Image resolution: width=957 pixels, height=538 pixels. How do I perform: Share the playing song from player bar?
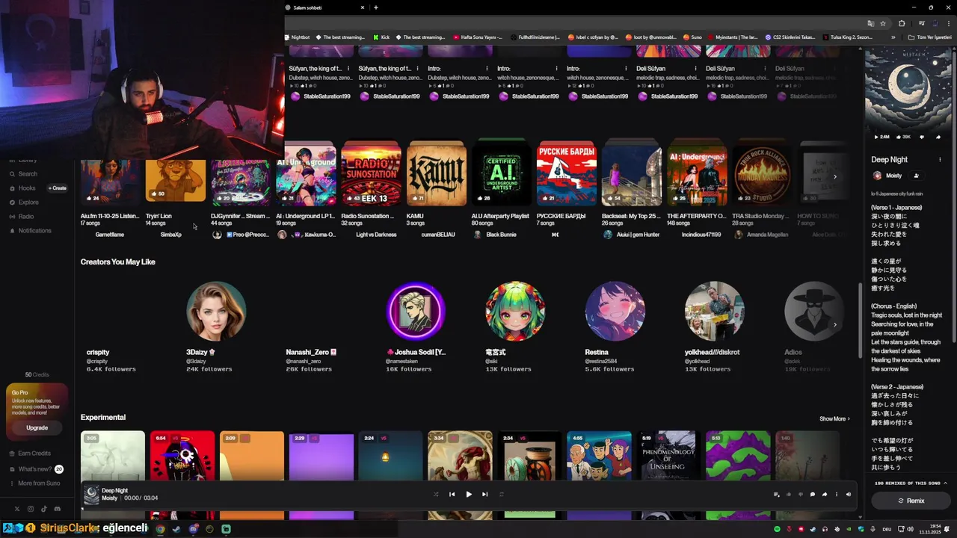[x=824, y=494]
